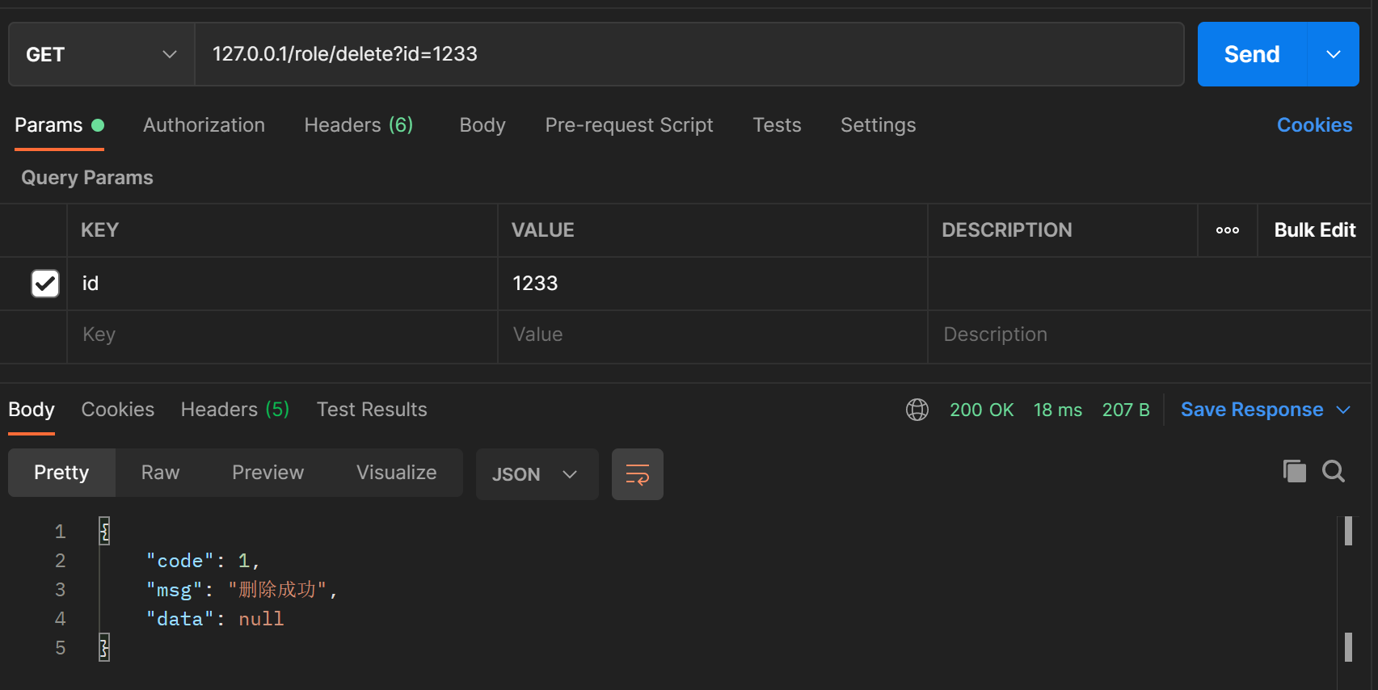Click the wrap lines icon in response toolbar
1378x690 pixels.
pos(637,474)
